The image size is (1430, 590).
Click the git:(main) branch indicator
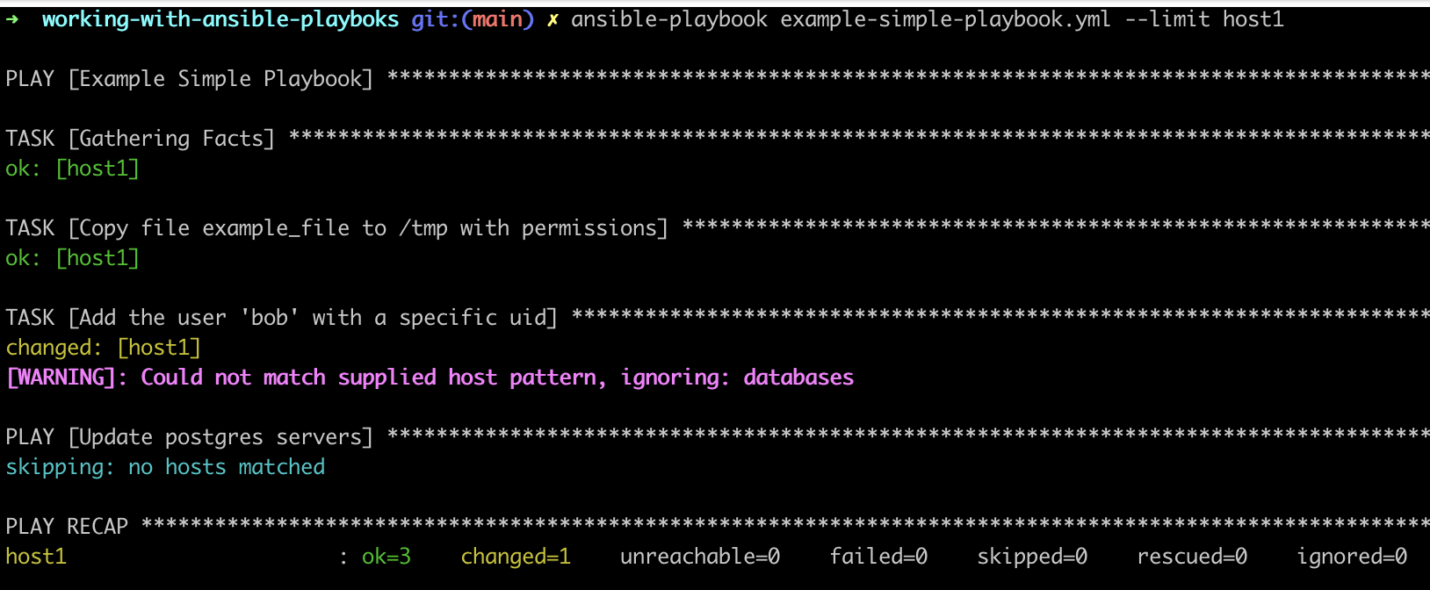[x=473, y=19]
